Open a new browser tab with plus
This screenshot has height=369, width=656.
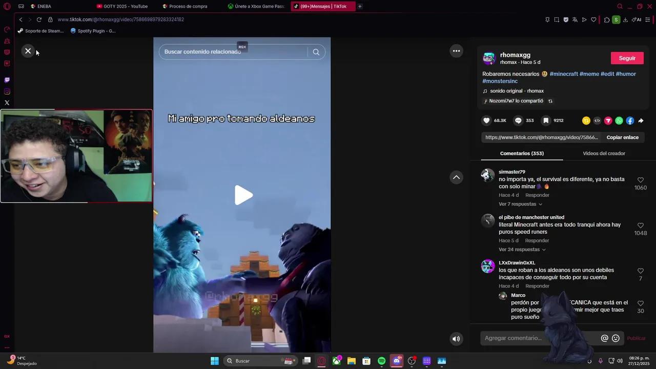point(360,6)
